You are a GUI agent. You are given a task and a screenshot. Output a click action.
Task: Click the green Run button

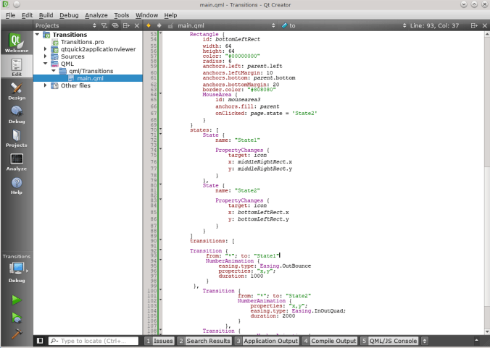[16, 299]
